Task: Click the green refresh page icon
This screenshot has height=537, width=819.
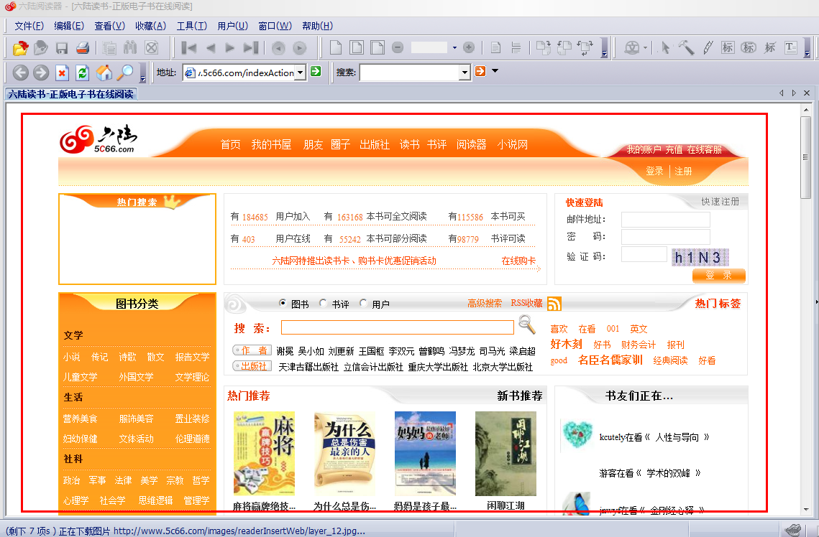Action: (x=83, y=73)
